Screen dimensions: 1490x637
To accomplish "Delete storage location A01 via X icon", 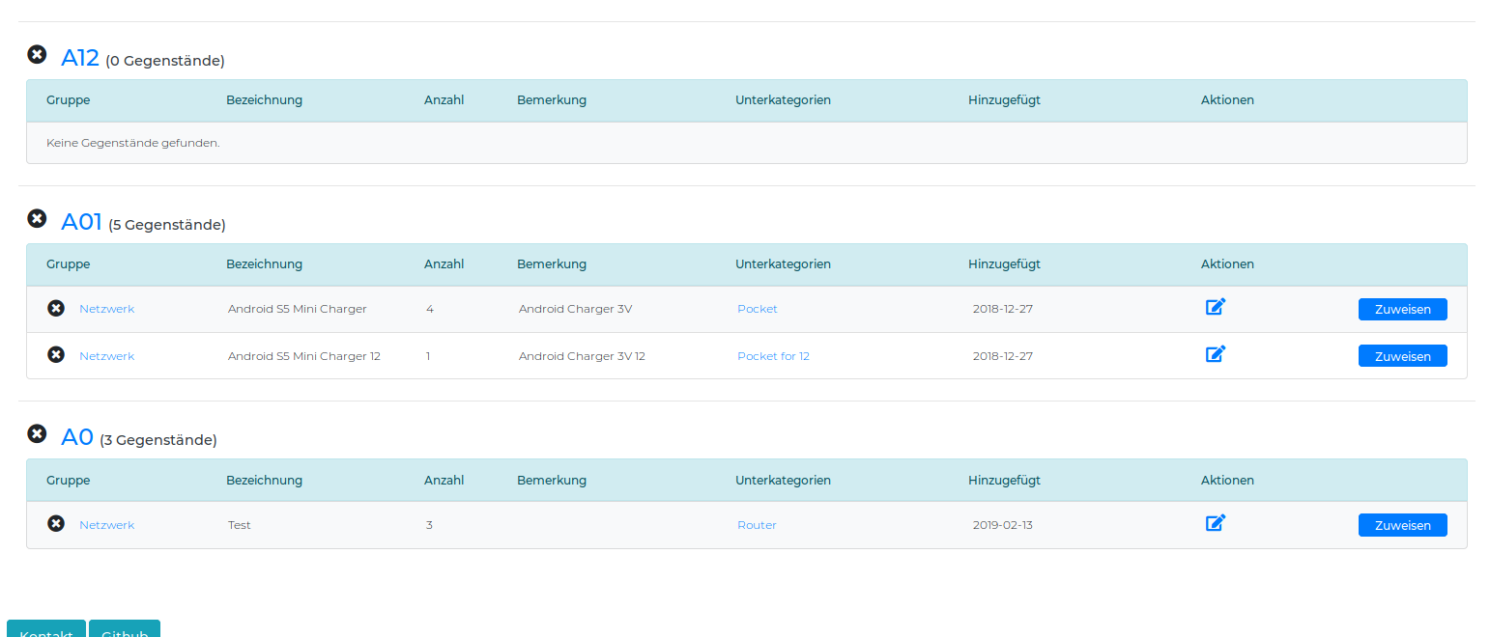I will click(x=37, y=219).
